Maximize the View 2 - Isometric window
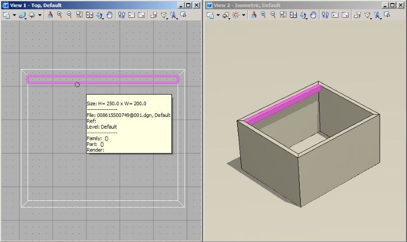Image resolution: width=407 pixels, height=242 pixels. click(x=392, y=5)
